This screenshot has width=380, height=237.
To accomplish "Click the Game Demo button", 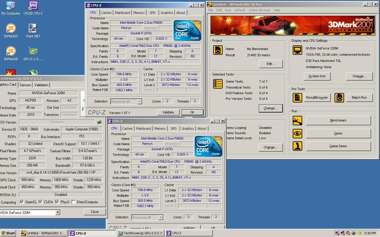I will click(338, 146).
